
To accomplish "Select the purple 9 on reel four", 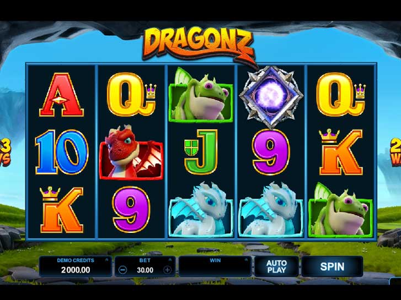I will coord(271,152).
